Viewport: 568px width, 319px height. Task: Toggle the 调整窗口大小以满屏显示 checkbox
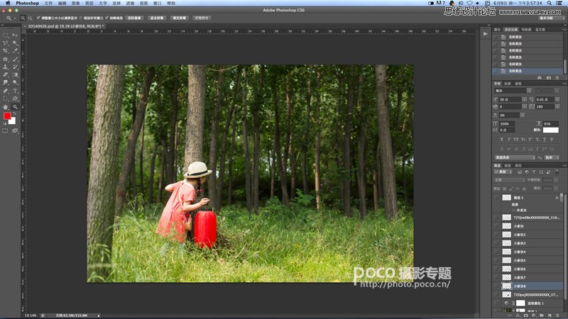[x=38, y=17]
